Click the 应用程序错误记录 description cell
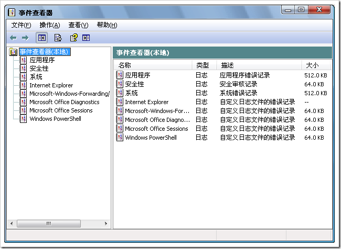Viewport: 341px width, 249px height. click(x=244, y=75)
